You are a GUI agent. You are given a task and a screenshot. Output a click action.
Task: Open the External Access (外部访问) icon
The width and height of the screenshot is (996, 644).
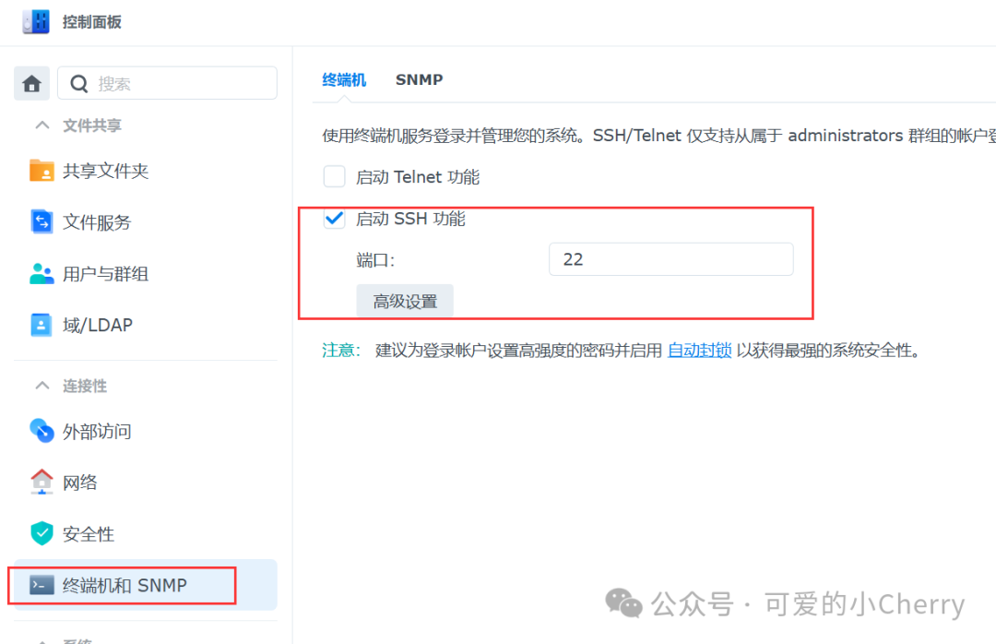[41, 431]
